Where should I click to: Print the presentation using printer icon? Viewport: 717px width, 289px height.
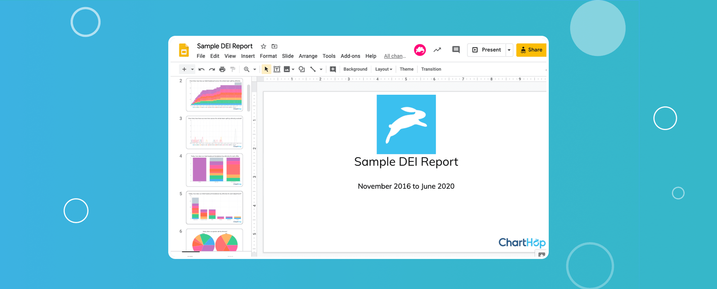pos(222,69)
